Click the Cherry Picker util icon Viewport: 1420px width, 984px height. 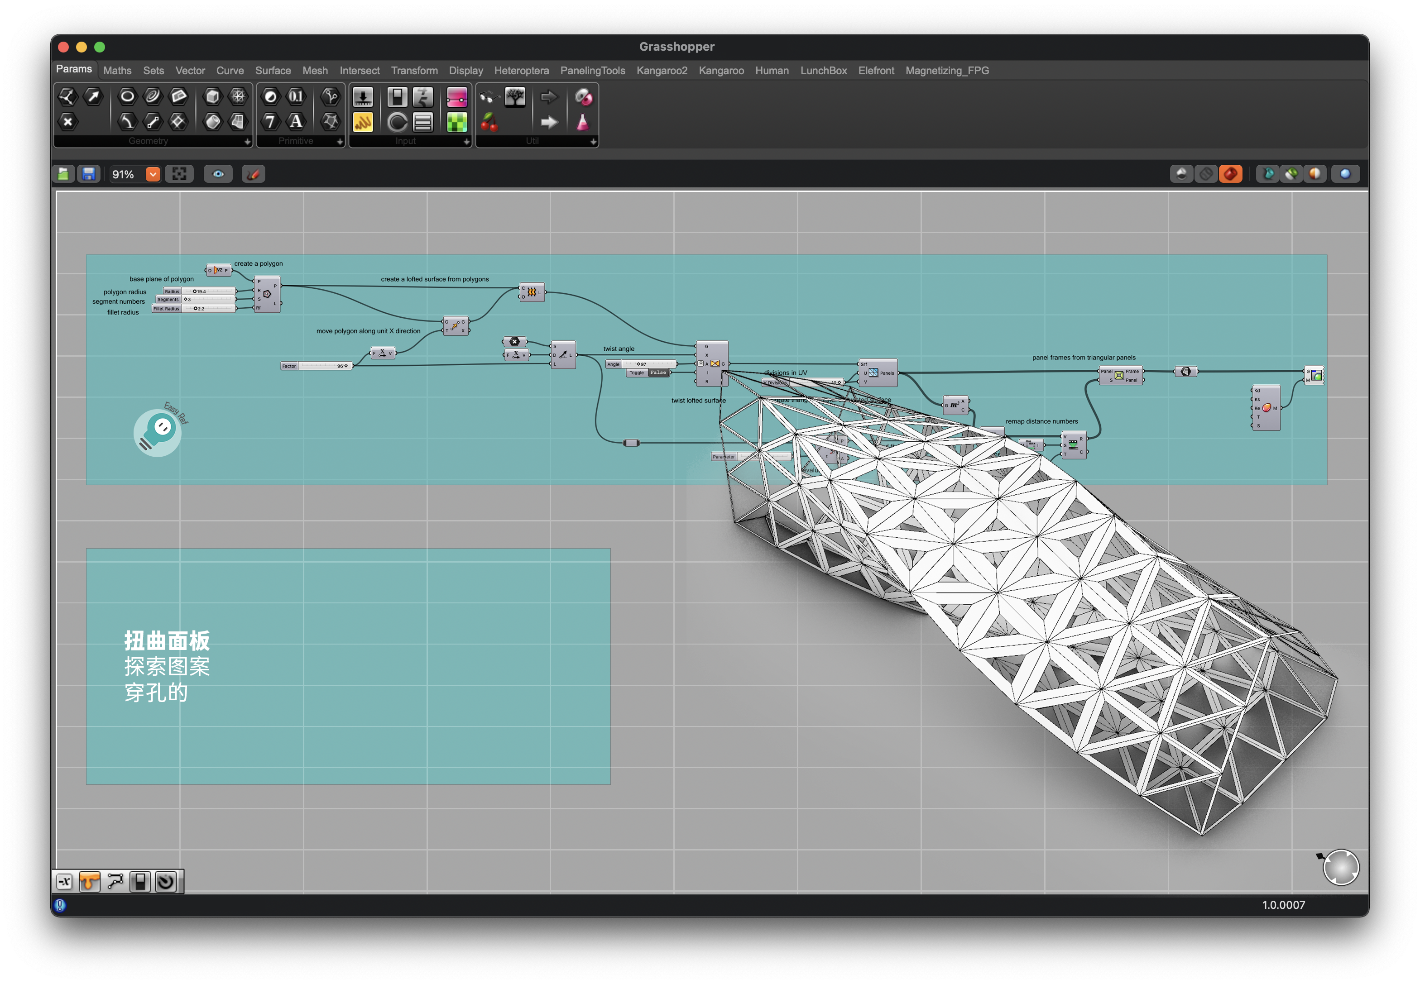point(489,122)
